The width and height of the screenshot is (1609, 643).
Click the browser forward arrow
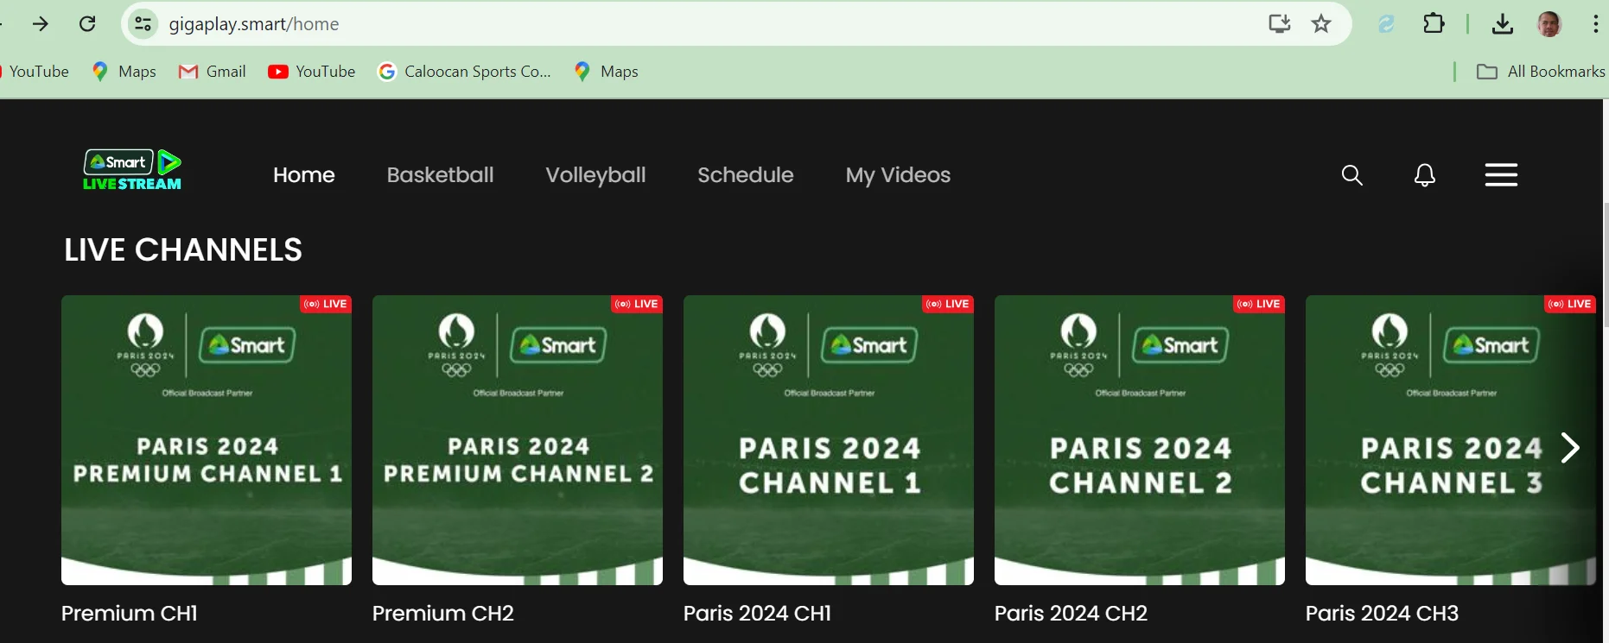(41, 23)
